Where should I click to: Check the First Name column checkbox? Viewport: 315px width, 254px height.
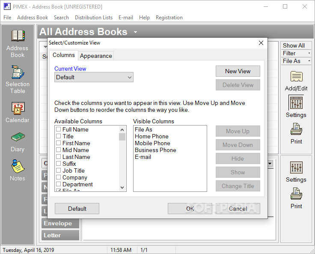click(x=58, y=143)
